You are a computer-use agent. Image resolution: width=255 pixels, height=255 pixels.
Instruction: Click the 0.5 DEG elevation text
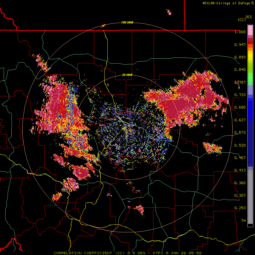[x=137, y=253]
